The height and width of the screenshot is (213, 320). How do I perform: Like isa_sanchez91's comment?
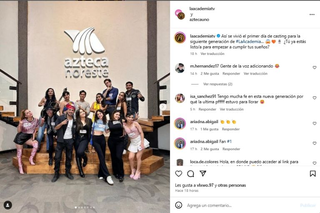[x=315, y=98]
